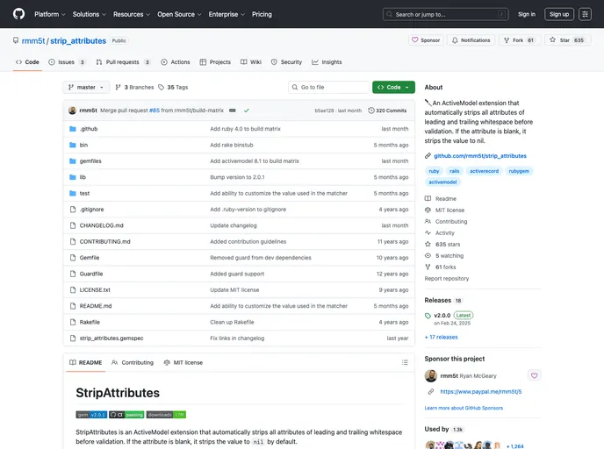Open the Guardfile file
Viewport: 604px width, 449px height.
91,274
